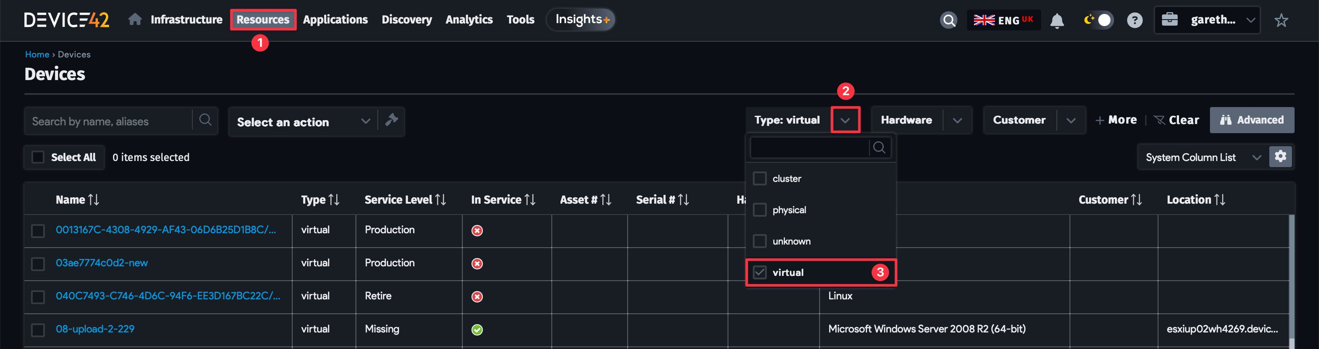This screenshot has height=349, width=1319.
Task: Expand the Customer filter dropdown
Action: [1071, 120]
